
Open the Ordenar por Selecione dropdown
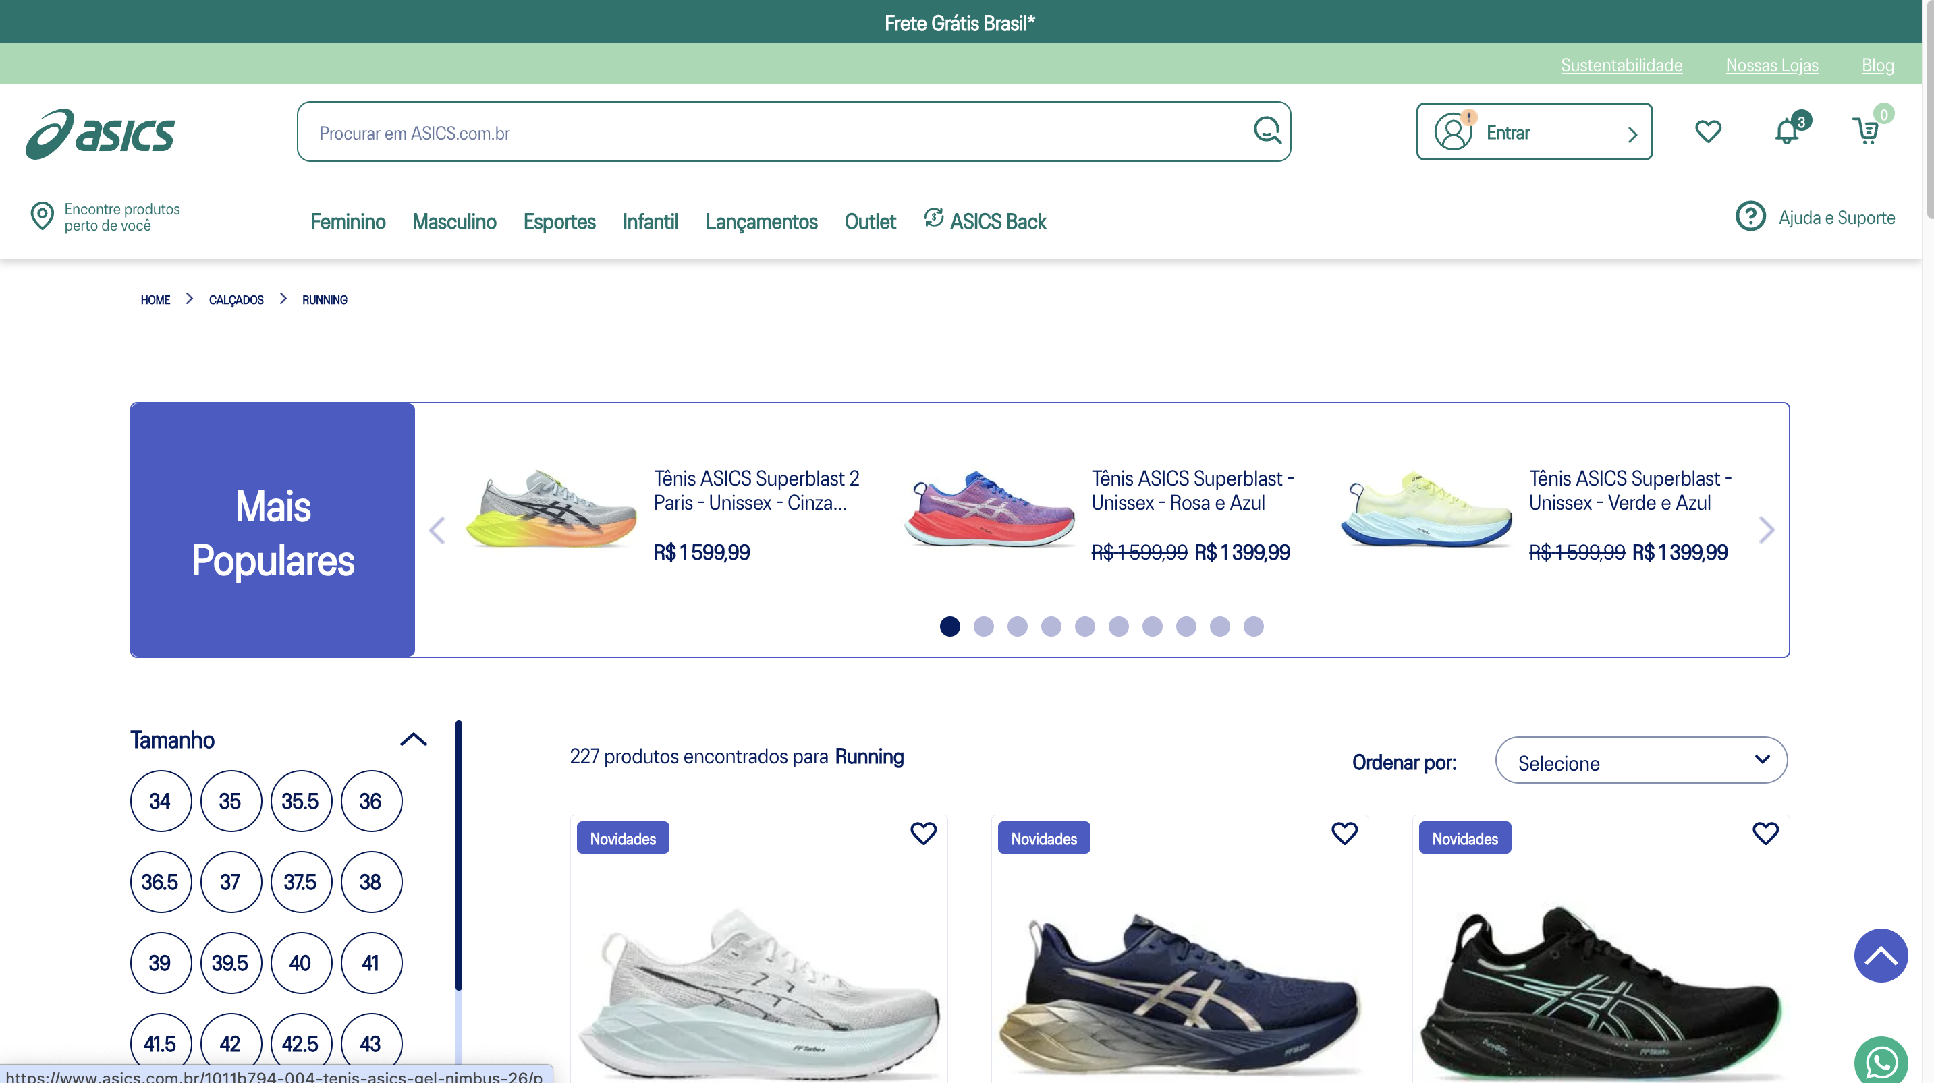coord(1640,760)
